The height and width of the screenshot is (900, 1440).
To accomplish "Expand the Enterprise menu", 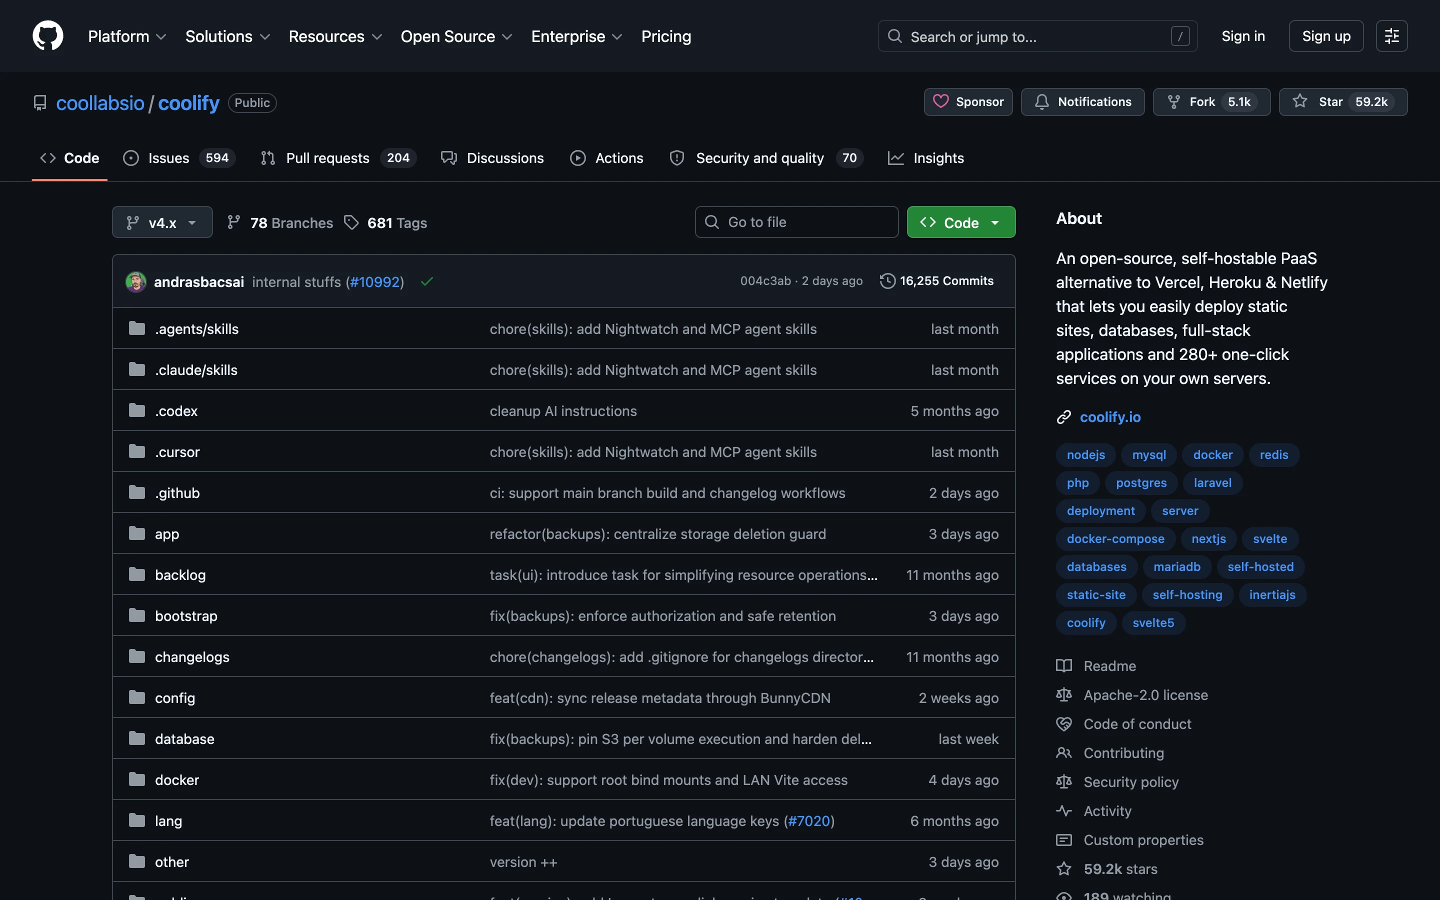I will [576, 36].
